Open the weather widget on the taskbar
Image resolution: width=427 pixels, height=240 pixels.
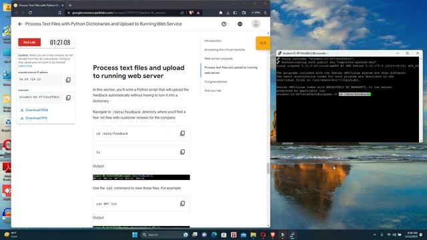(11, 235)
